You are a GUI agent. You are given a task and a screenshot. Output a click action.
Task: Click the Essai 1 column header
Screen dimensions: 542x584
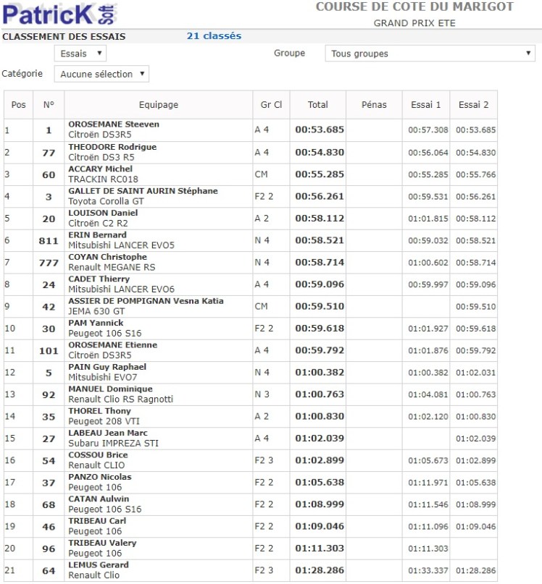(426, 105)
